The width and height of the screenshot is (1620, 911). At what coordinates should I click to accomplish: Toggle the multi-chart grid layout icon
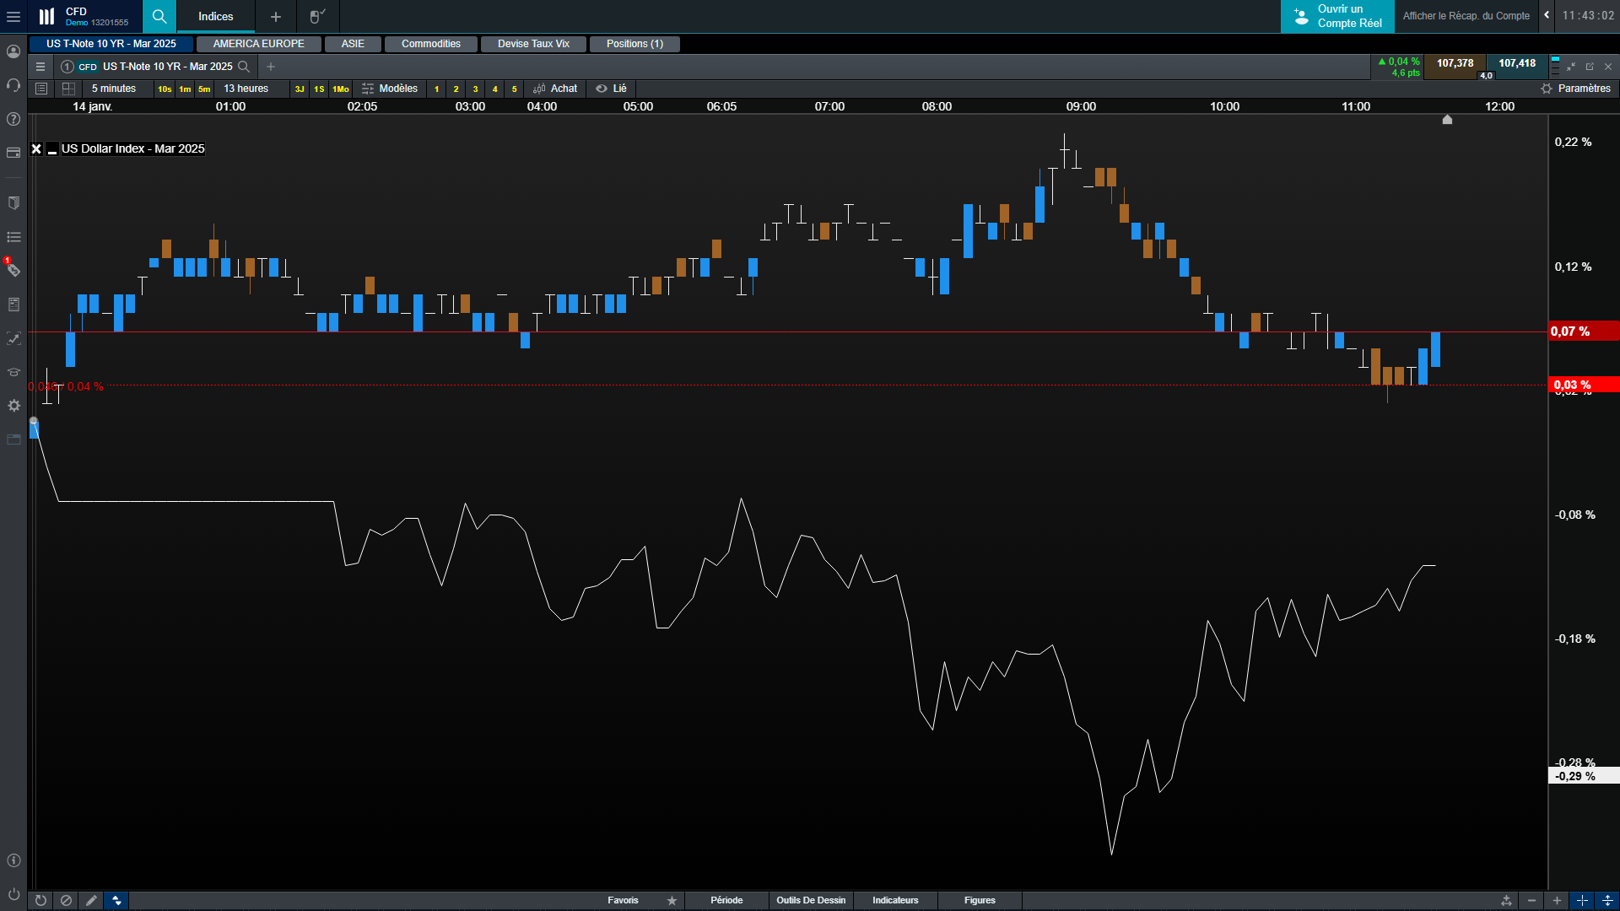69,89
